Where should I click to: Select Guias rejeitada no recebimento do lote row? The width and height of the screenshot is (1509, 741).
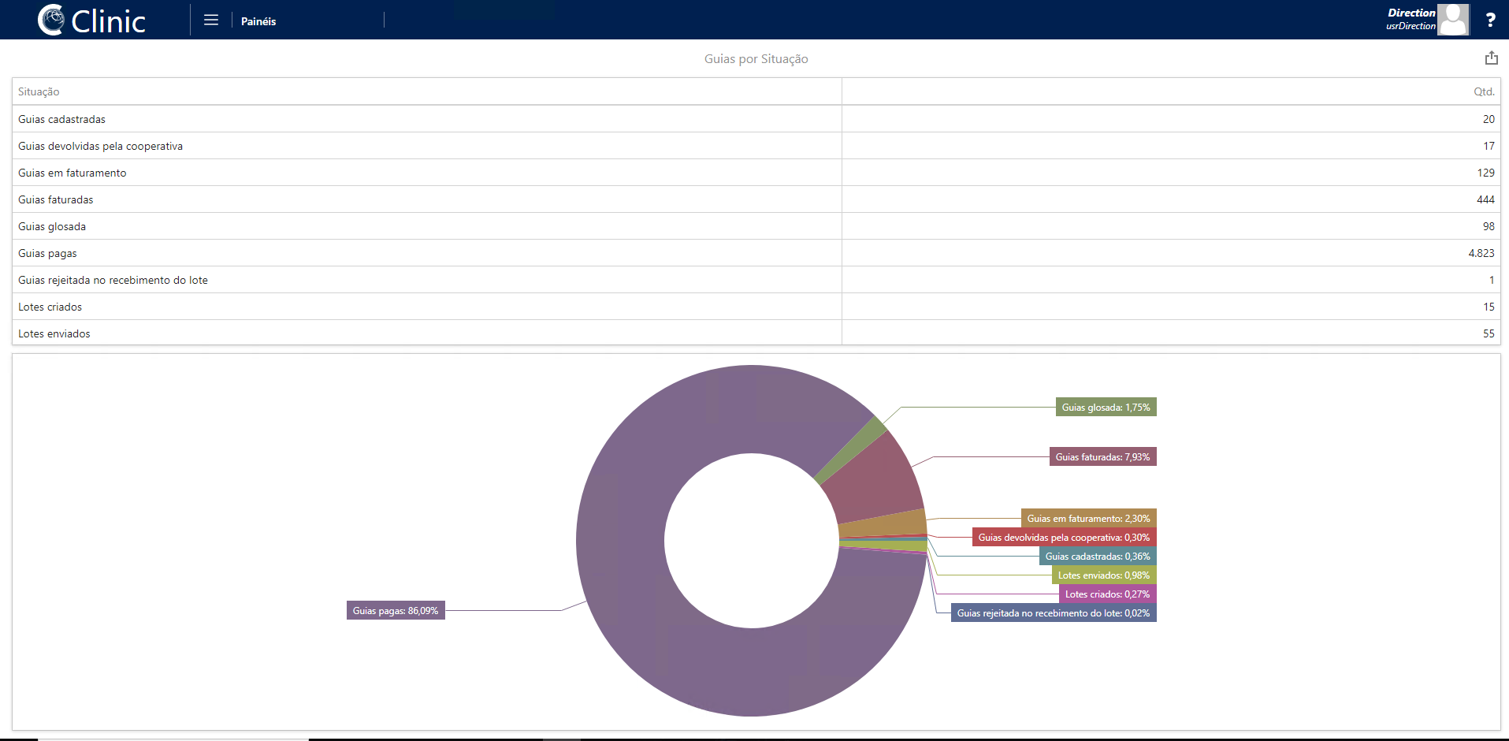[x=756, y=280]
